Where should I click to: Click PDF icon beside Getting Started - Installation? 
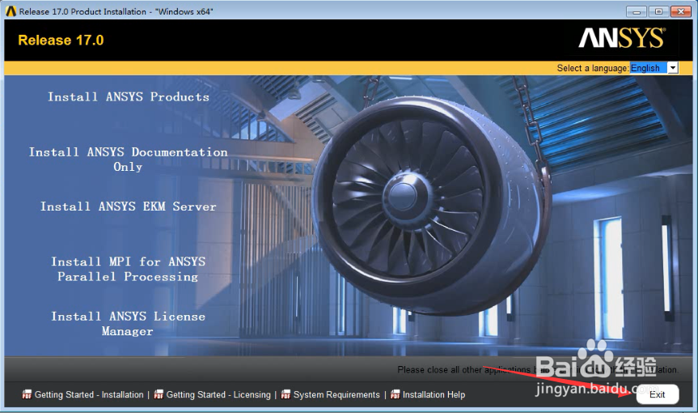(27, 394)
